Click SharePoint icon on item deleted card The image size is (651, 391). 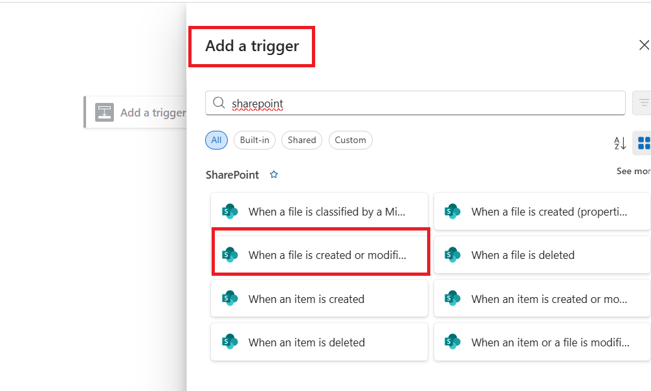pyautogui.click(x=230, y=342)
